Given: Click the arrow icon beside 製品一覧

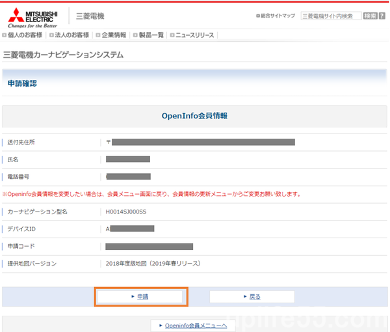Looking at the screenshot, I should [135, 35].
